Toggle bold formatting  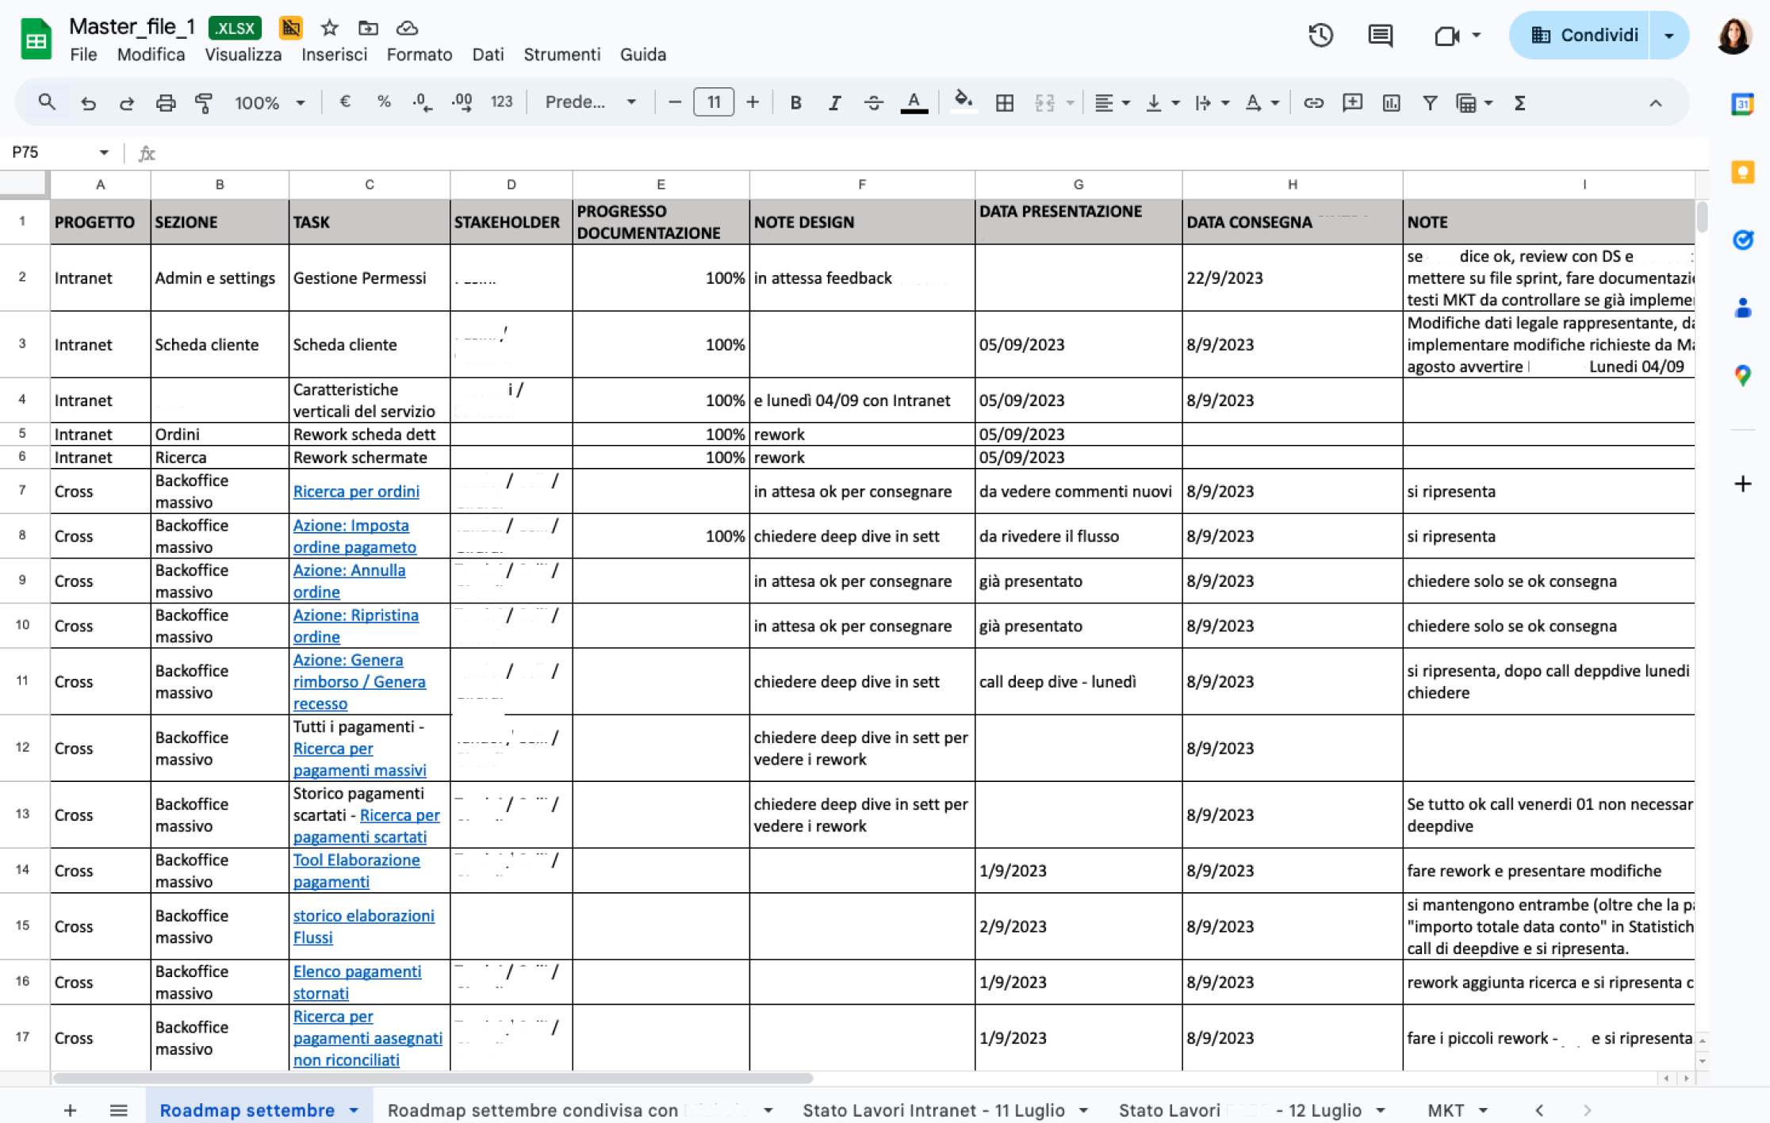coord(795,103)
